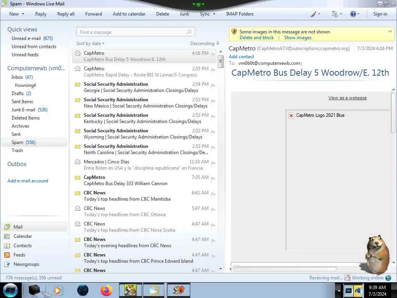Flag the New Mexico Social Security message

pos(213,101)
